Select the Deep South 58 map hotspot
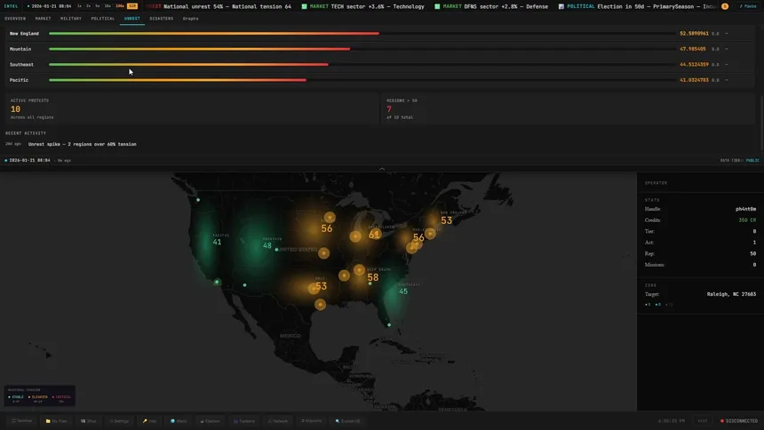The width and height of the screenshot is (764, 430). point(373,277)
